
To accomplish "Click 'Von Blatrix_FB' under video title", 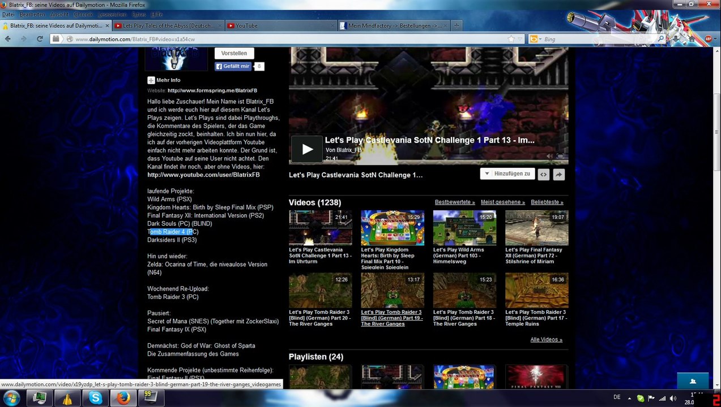I will pyautogui.click(x=343, y=150).
